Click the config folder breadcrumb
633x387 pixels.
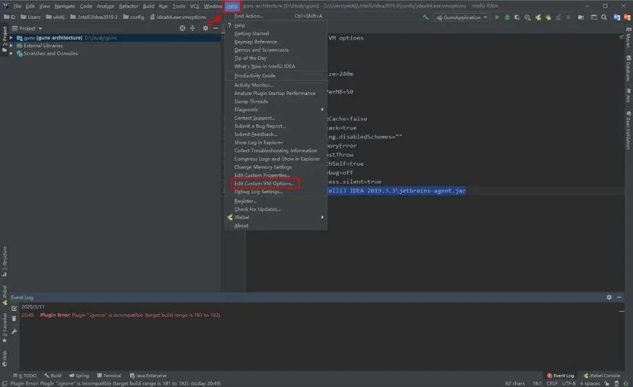pos(133,17)
